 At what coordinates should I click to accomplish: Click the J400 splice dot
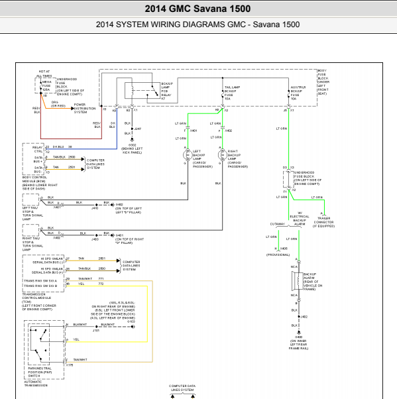point(97,235)
